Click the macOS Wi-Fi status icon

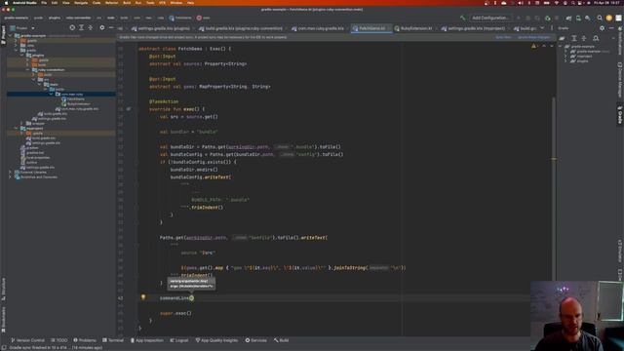coord(556,3)
